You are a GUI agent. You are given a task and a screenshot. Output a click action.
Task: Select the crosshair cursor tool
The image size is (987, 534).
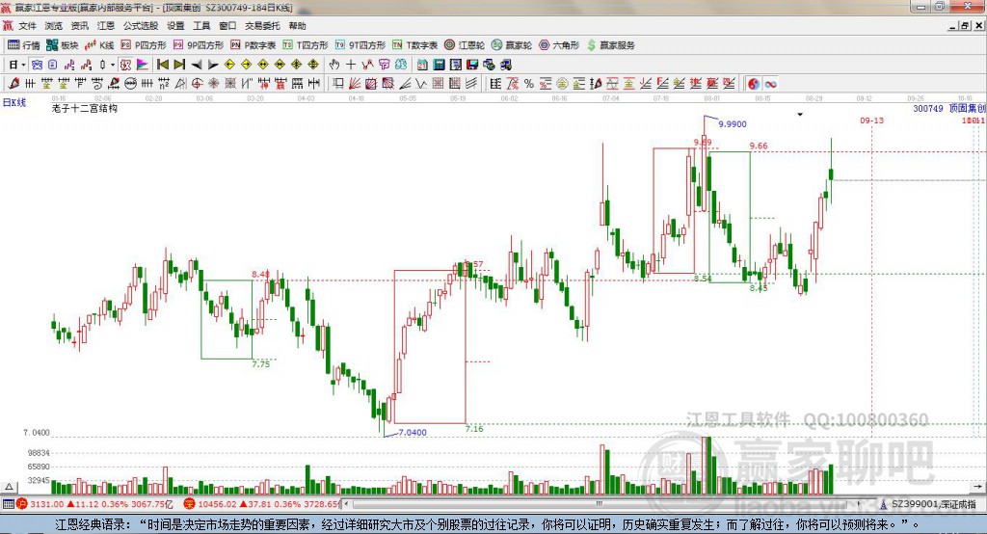[351, 65]
